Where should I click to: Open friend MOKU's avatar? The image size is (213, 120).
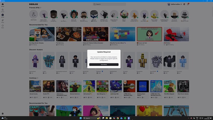144,14
